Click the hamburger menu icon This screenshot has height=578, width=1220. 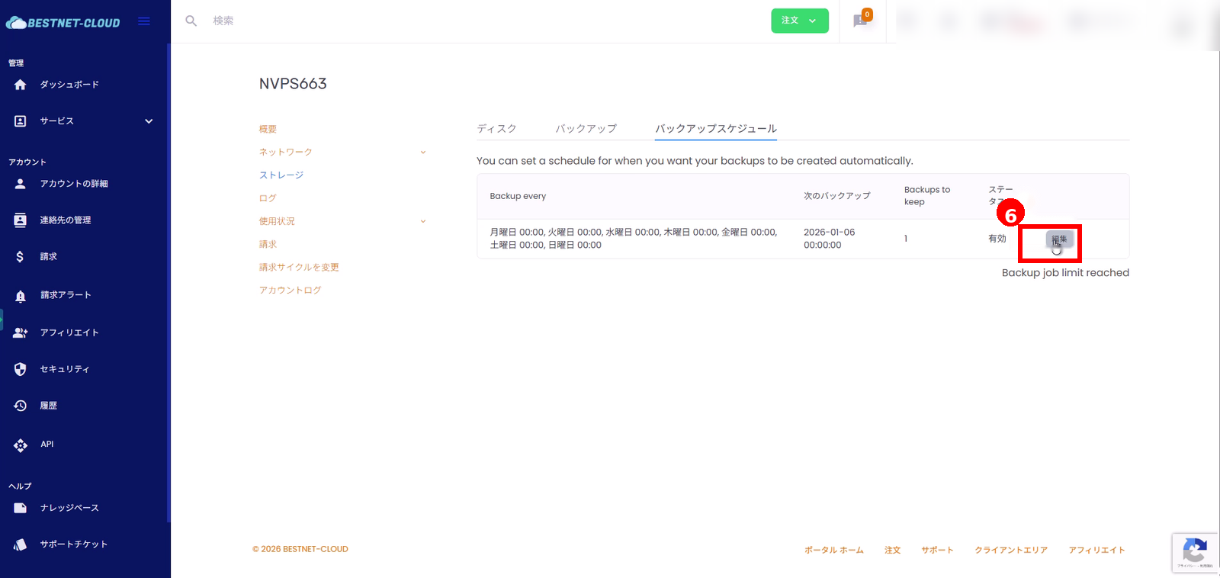pos(143,21)
